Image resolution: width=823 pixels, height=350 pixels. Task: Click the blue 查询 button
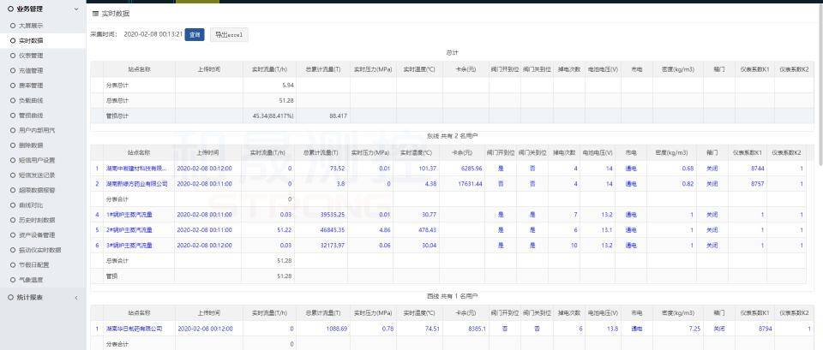click(195, 34)
